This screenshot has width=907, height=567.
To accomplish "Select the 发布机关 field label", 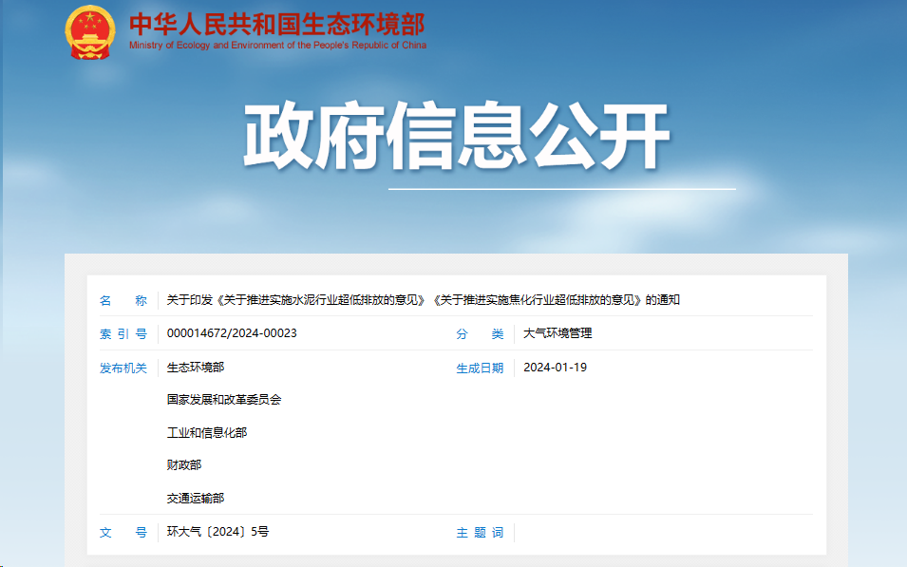I will point(123,368).
